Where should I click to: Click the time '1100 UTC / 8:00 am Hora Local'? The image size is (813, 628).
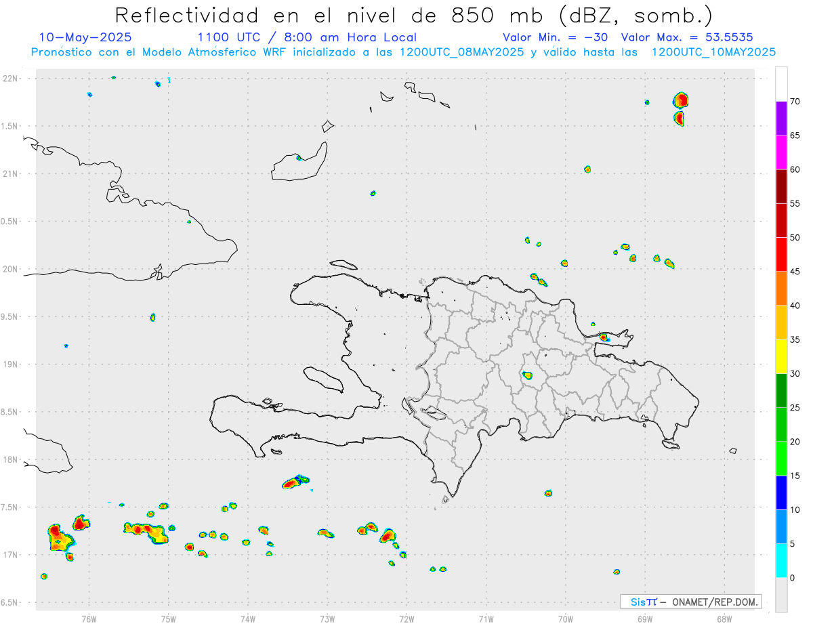[x=307, y=37]
